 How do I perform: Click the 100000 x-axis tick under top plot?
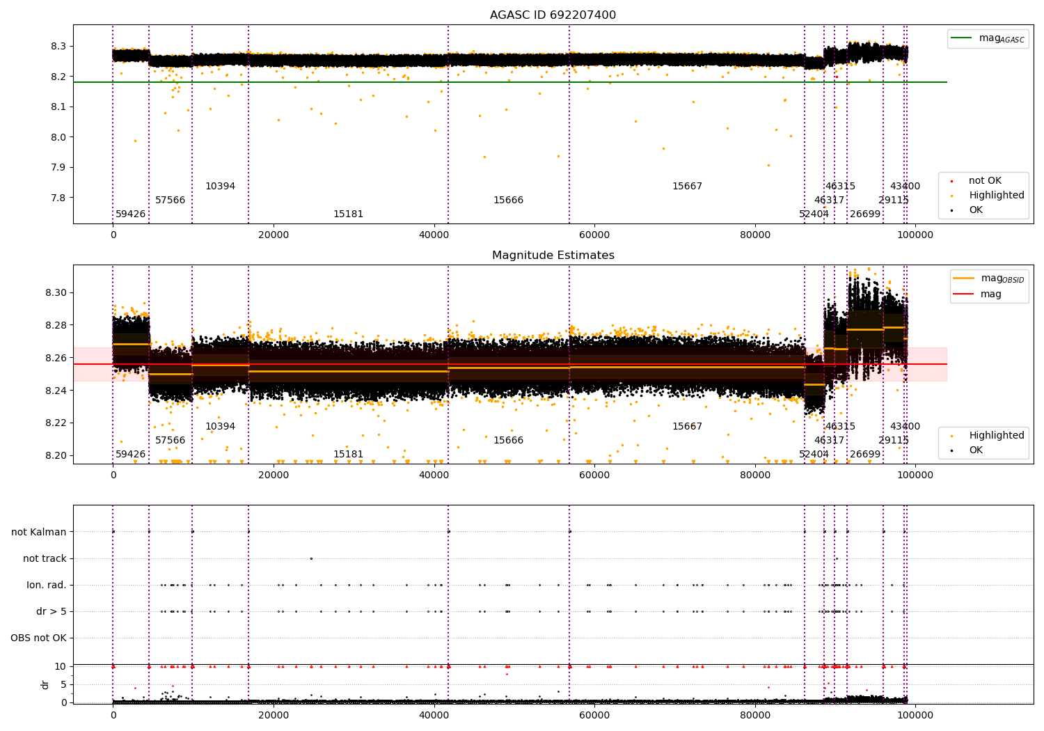pyautogui.click(x=915, y=235)
